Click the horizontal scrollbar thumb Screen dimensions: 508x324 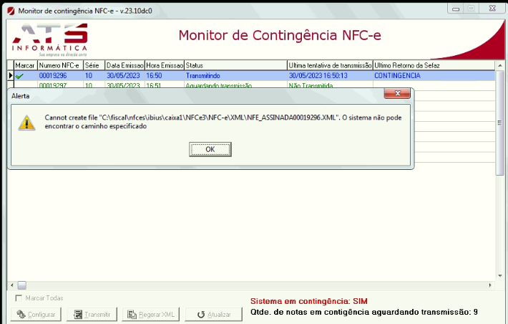[21, 285]
